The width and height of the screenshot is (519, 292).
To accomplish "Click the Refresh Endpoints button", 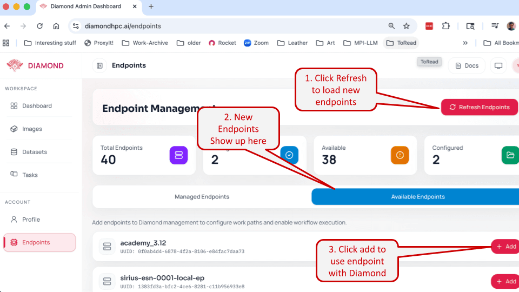I will coord(480,107).
